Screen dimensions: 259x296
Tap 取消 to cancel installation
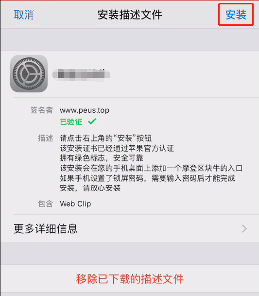click(x=24, y=15)
